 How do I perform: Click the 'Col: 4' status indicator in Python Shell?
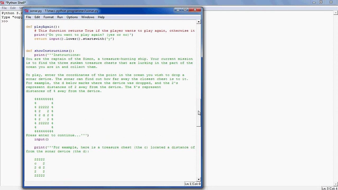pos(333,188)
